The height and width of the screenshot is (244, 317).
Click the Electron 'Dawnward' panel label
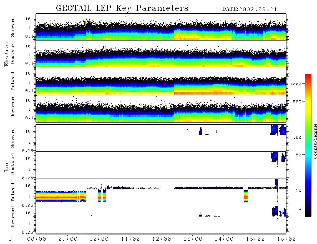pyautogui.click(x=13, y=107)
